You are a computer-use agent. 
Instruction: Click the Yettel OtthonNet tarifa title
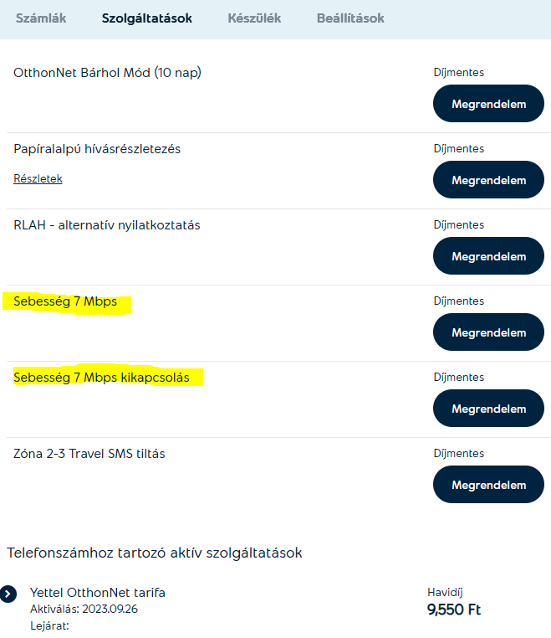(97, 593)
